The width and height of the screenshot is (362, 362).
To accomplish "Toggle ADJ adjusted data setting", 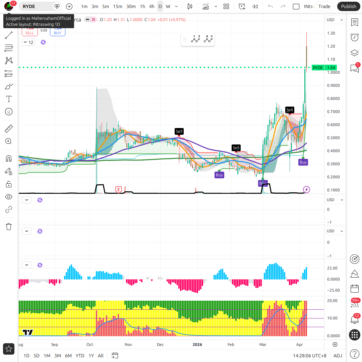I will click(338, 356).
